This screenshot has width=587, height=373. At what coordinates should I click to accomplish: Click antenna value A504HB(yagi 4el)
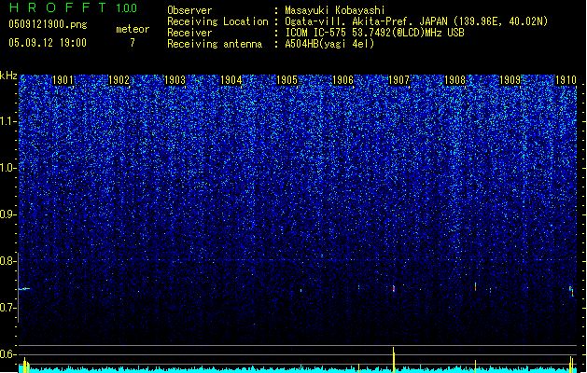coord(329,44)
